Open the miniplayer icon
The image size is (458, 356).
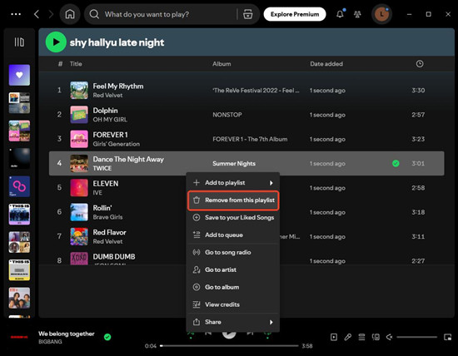(447, 337)
